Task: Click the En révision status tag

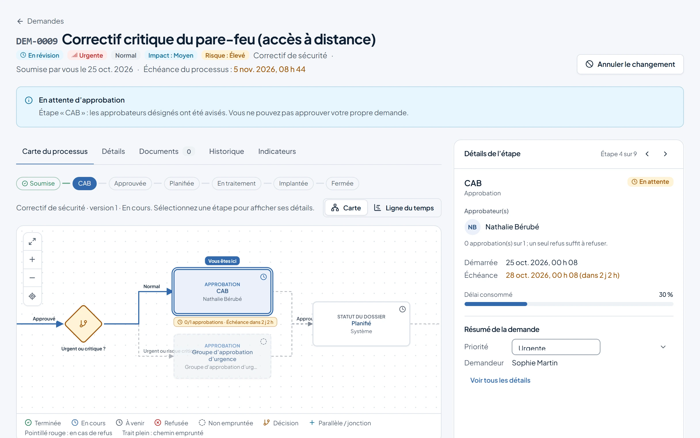Action: coord(40,55)
